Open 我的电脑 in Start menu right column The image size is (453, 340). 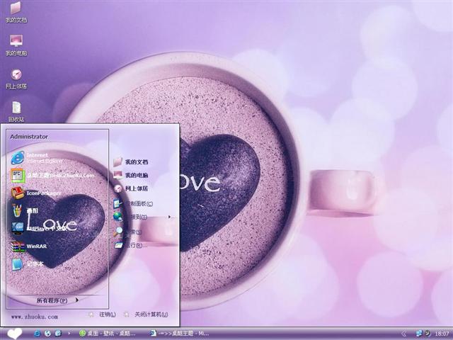[130, 175]
